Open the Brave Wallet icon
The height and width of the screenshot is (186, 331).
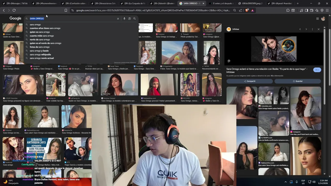click(312, 10)
